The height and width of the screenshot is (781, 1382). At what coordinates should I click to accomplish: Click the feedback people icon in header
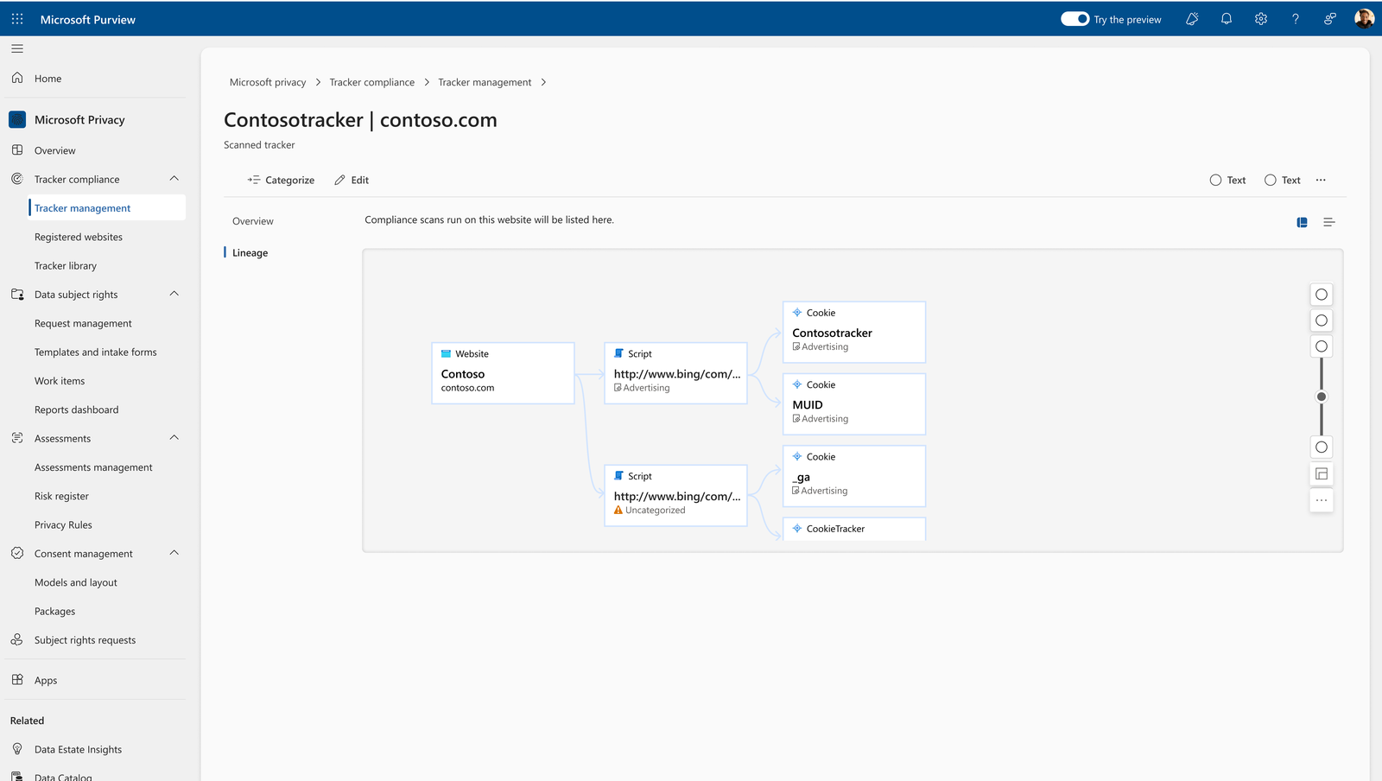click(x=1330, y=19)
